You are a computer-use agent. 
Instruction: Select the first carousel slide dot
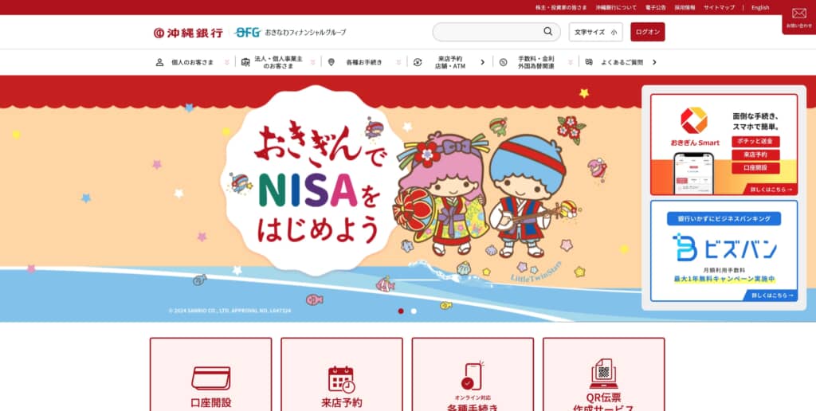tap(401, 311)
